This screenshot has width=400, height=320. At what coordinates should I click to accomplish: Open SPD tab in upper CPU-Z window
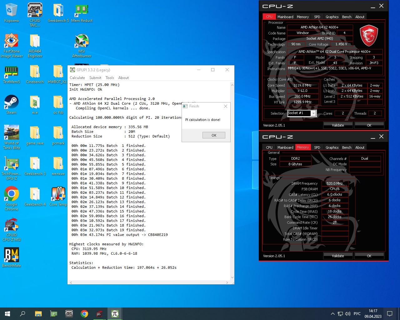pyautogui.click(x=317, y=17)
